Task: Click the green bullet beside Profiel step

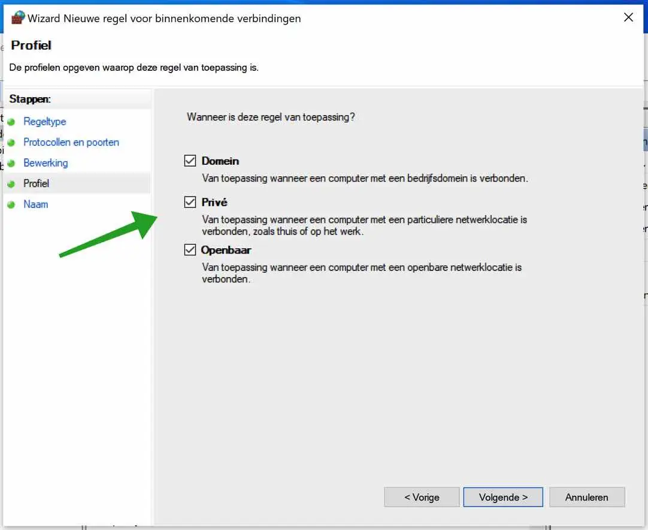Action: [11, 183]
